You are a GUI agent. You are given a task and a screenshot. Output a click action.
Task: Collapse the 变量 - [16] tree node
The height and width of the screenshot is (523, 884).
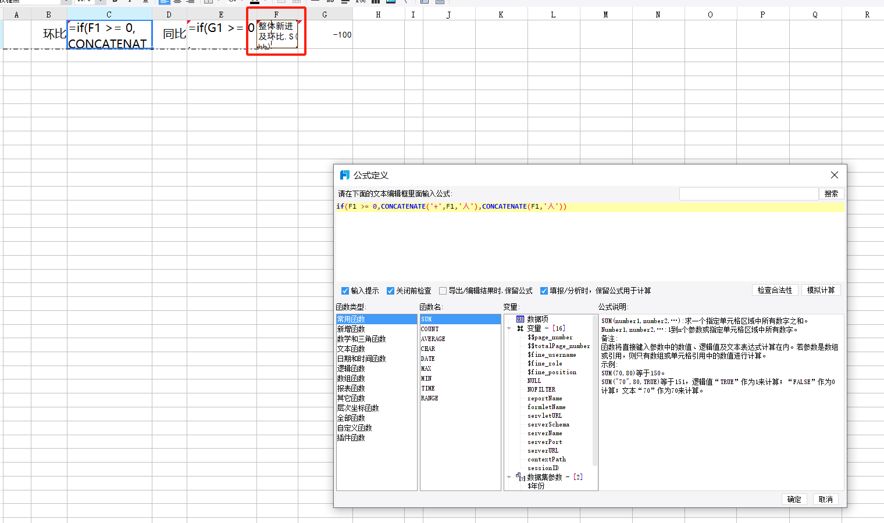coord(509,328)
